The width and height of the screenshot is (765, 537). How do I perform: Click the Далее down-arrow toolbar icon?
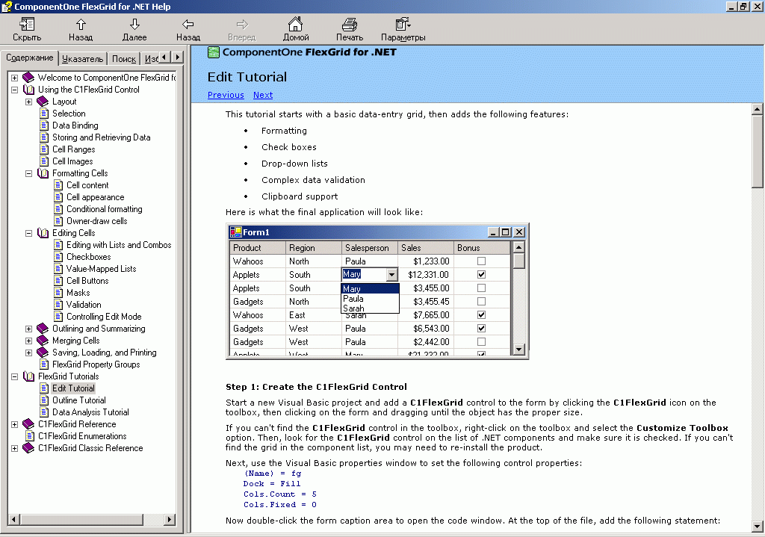click(134, 24)
